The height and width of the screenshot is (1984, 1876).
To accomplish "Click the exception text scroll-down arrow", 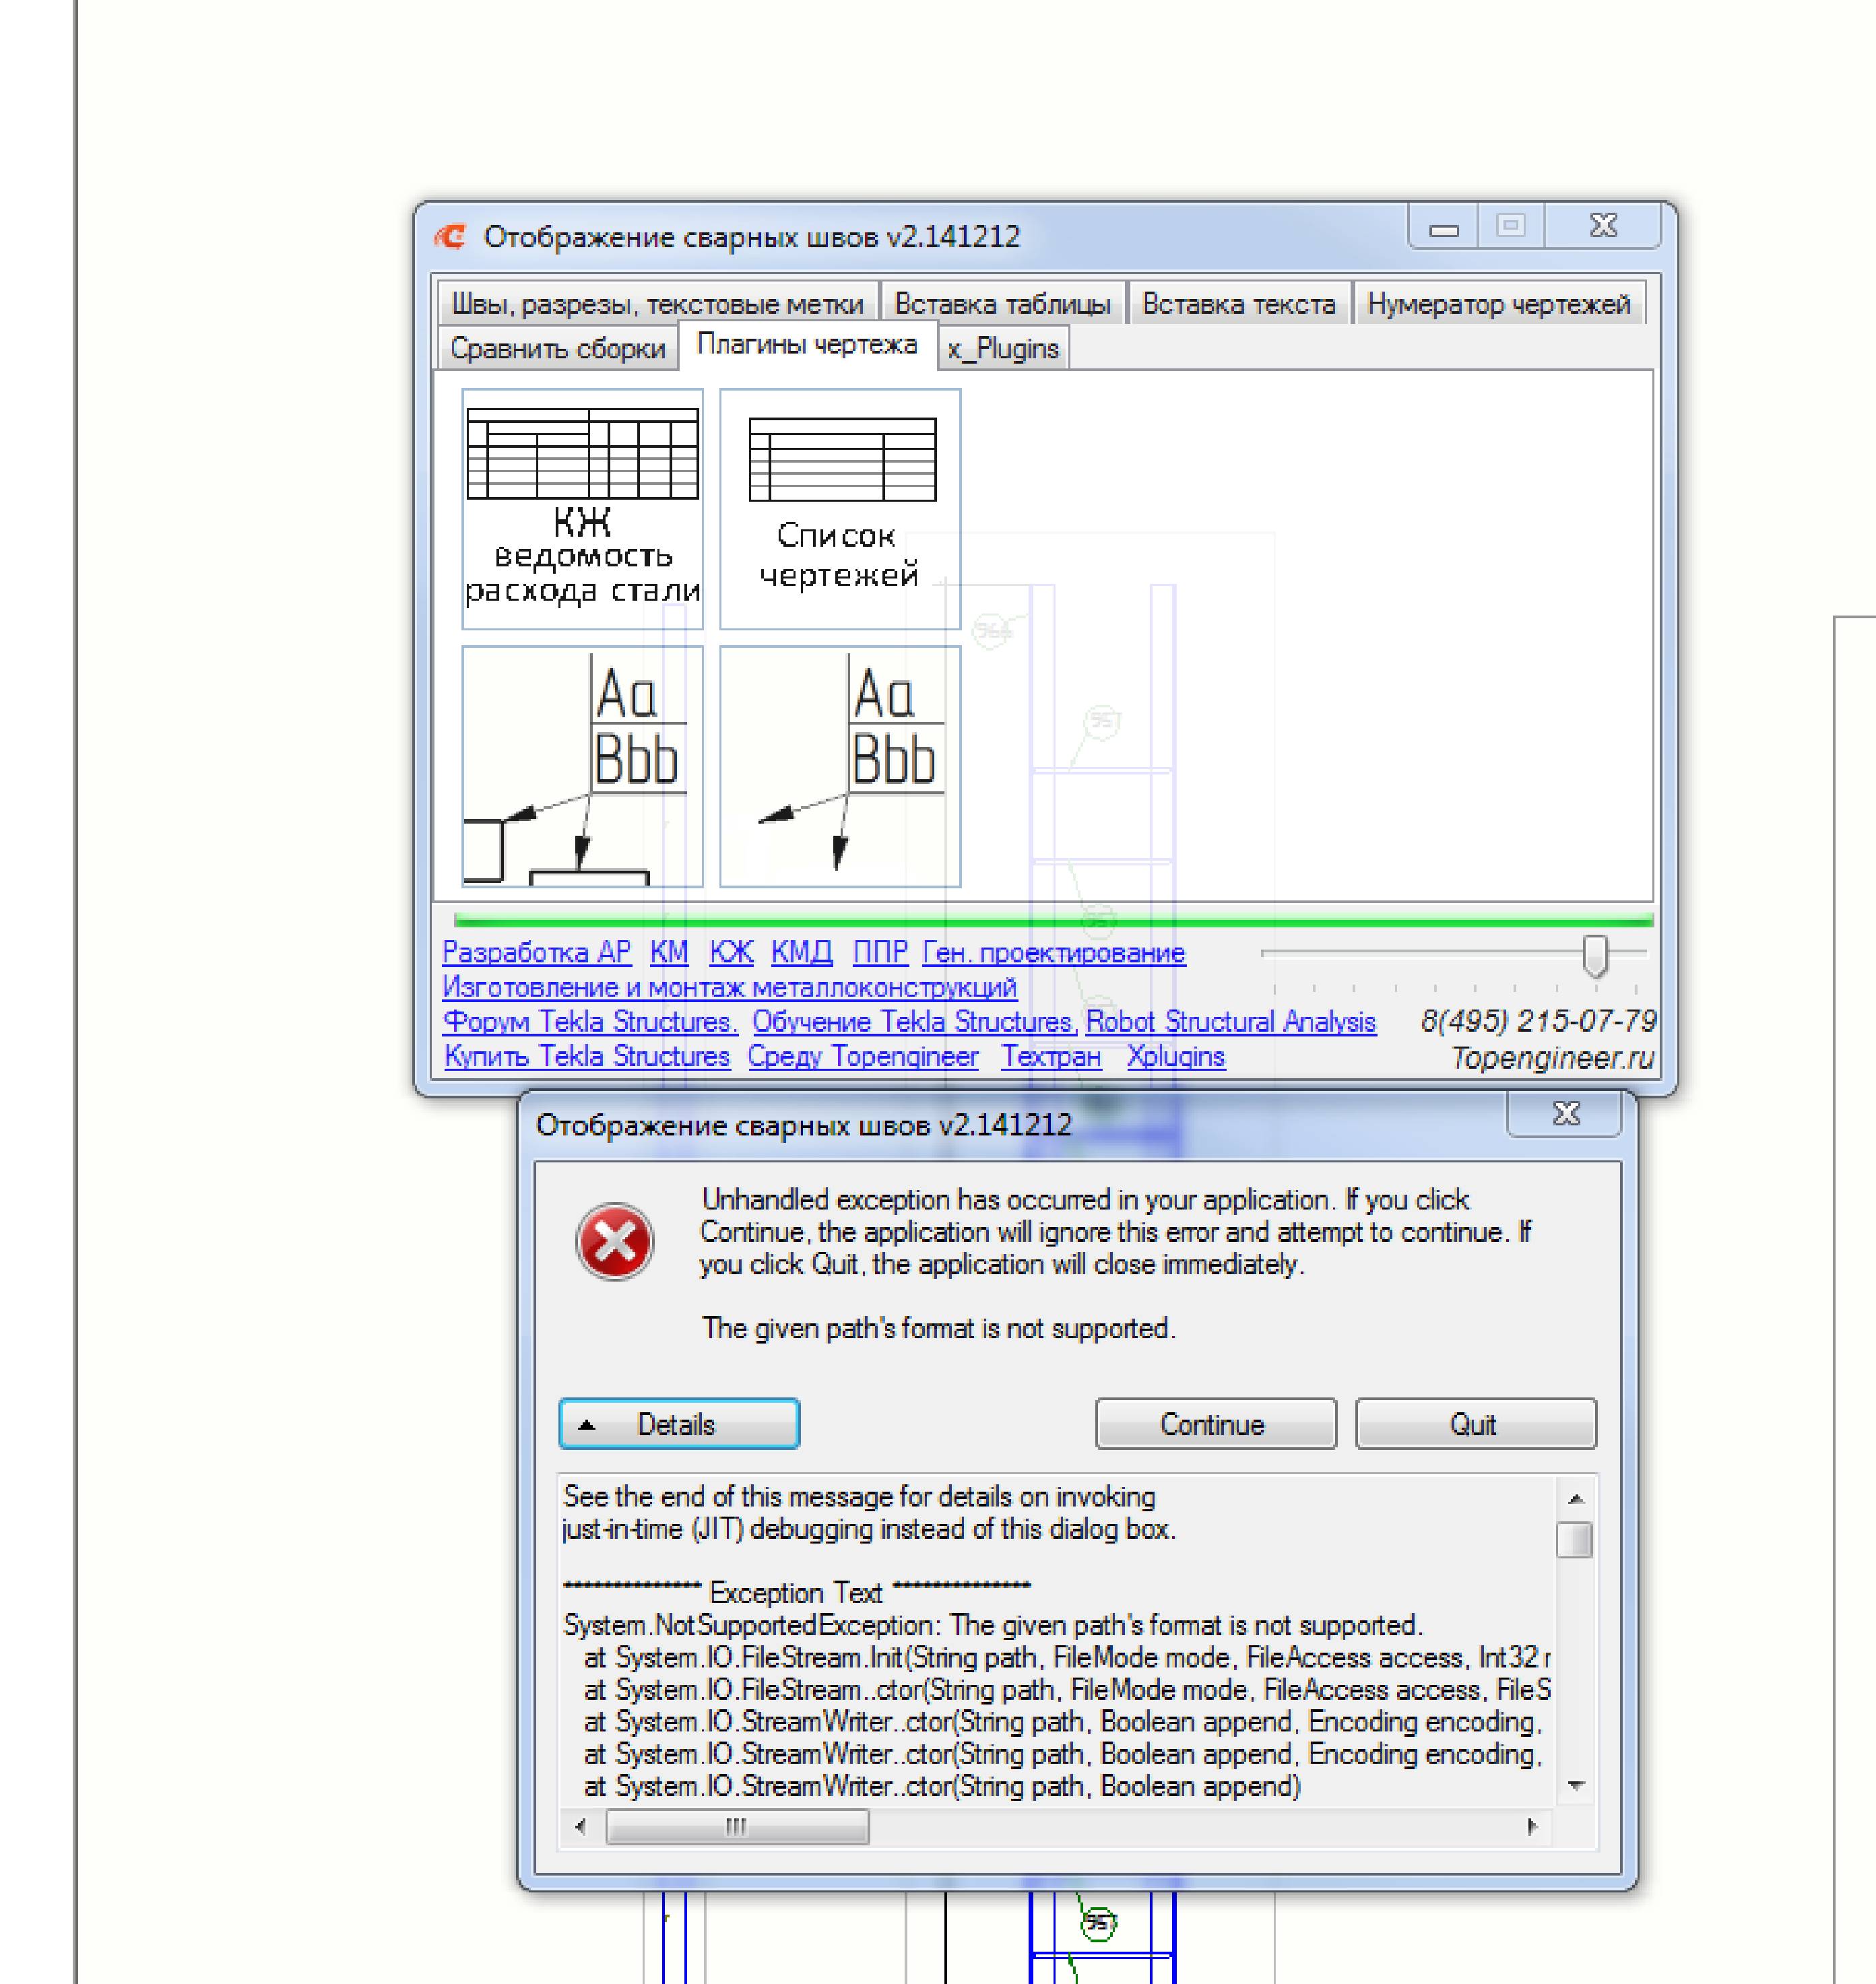I will tap(1576, 1786).
